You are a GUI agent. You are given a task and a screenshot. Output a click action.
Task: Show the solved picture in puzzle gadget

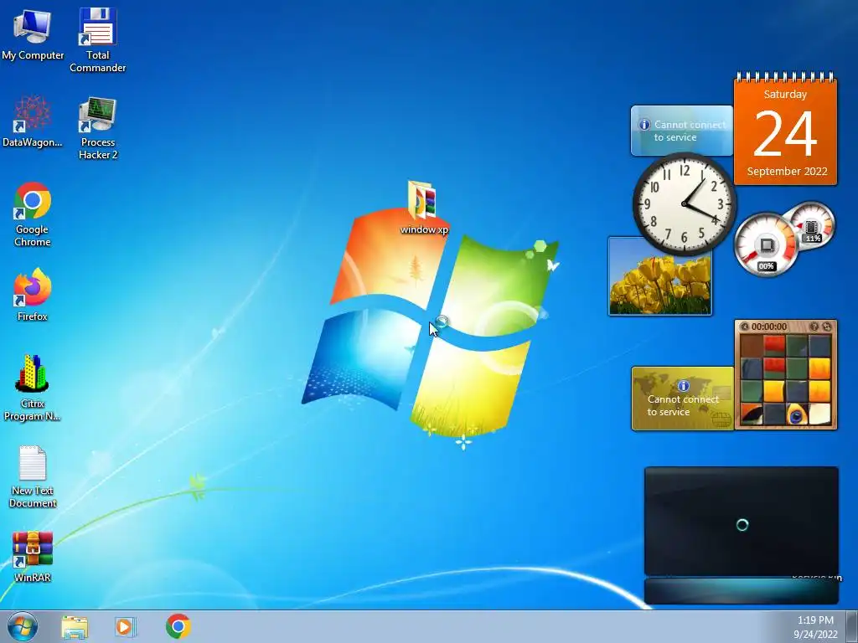[814, 327]
